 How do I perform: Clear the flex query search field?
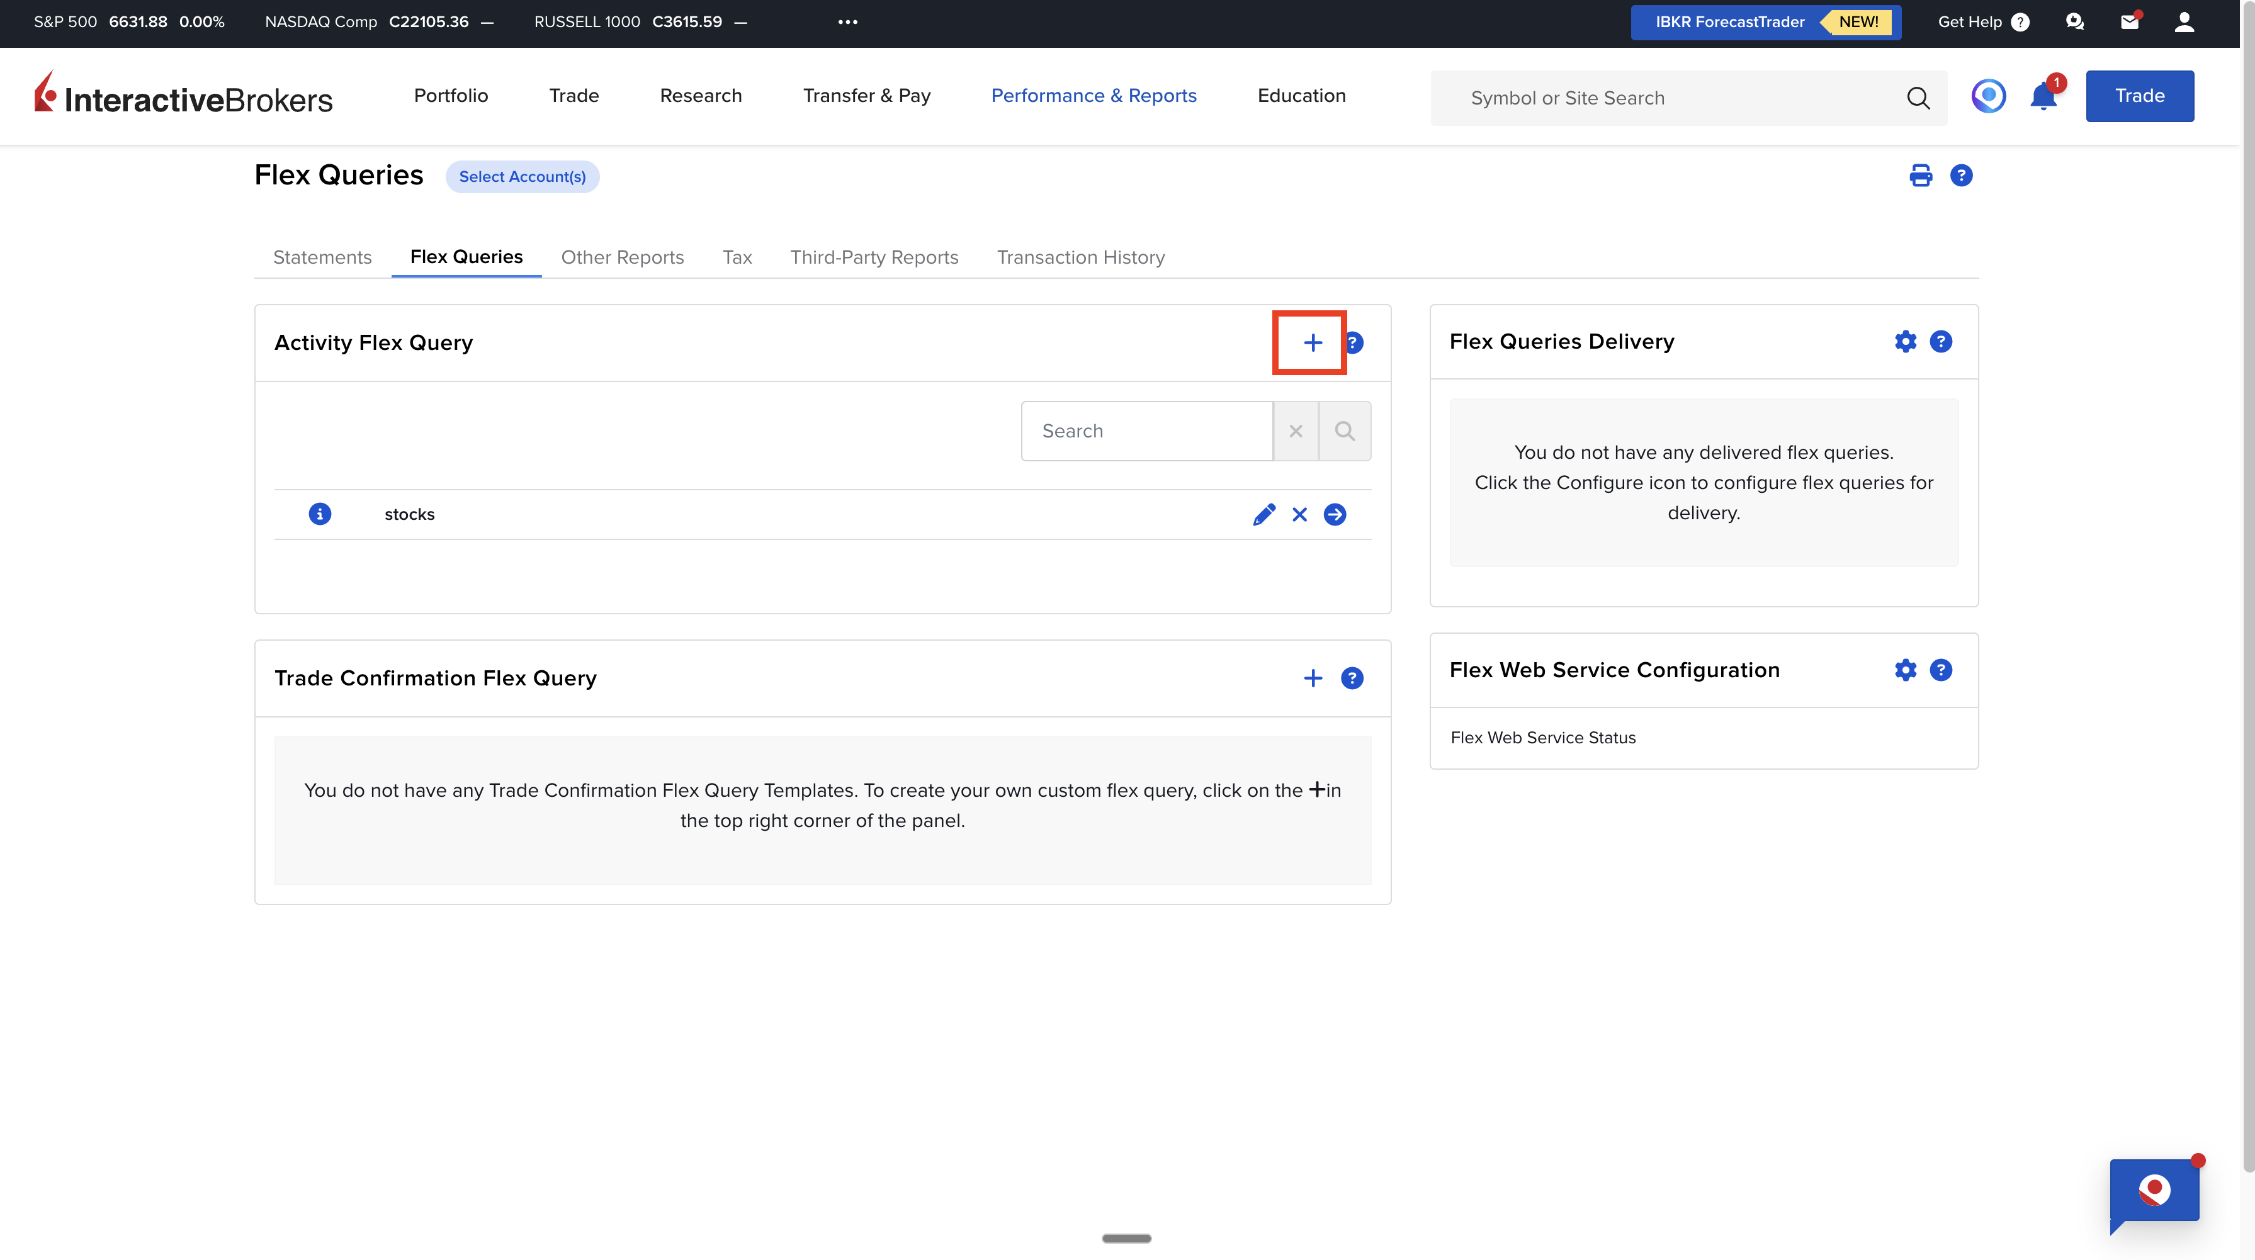click(1296, 431)
